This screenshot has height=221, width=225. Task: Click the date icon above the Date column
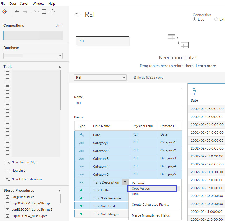click(194, 90)
